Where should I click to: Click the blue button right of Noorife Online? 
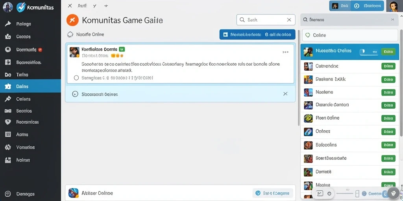click(x=257, y=35)
